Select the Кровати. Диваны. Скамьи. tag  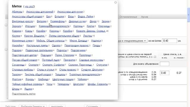pos(91,31)
